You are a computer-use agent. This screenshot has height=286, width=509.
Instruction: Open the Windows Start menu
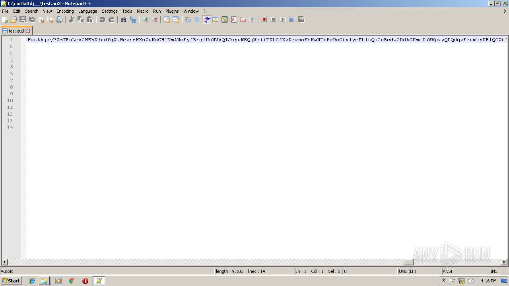click(x=11, y=281)
